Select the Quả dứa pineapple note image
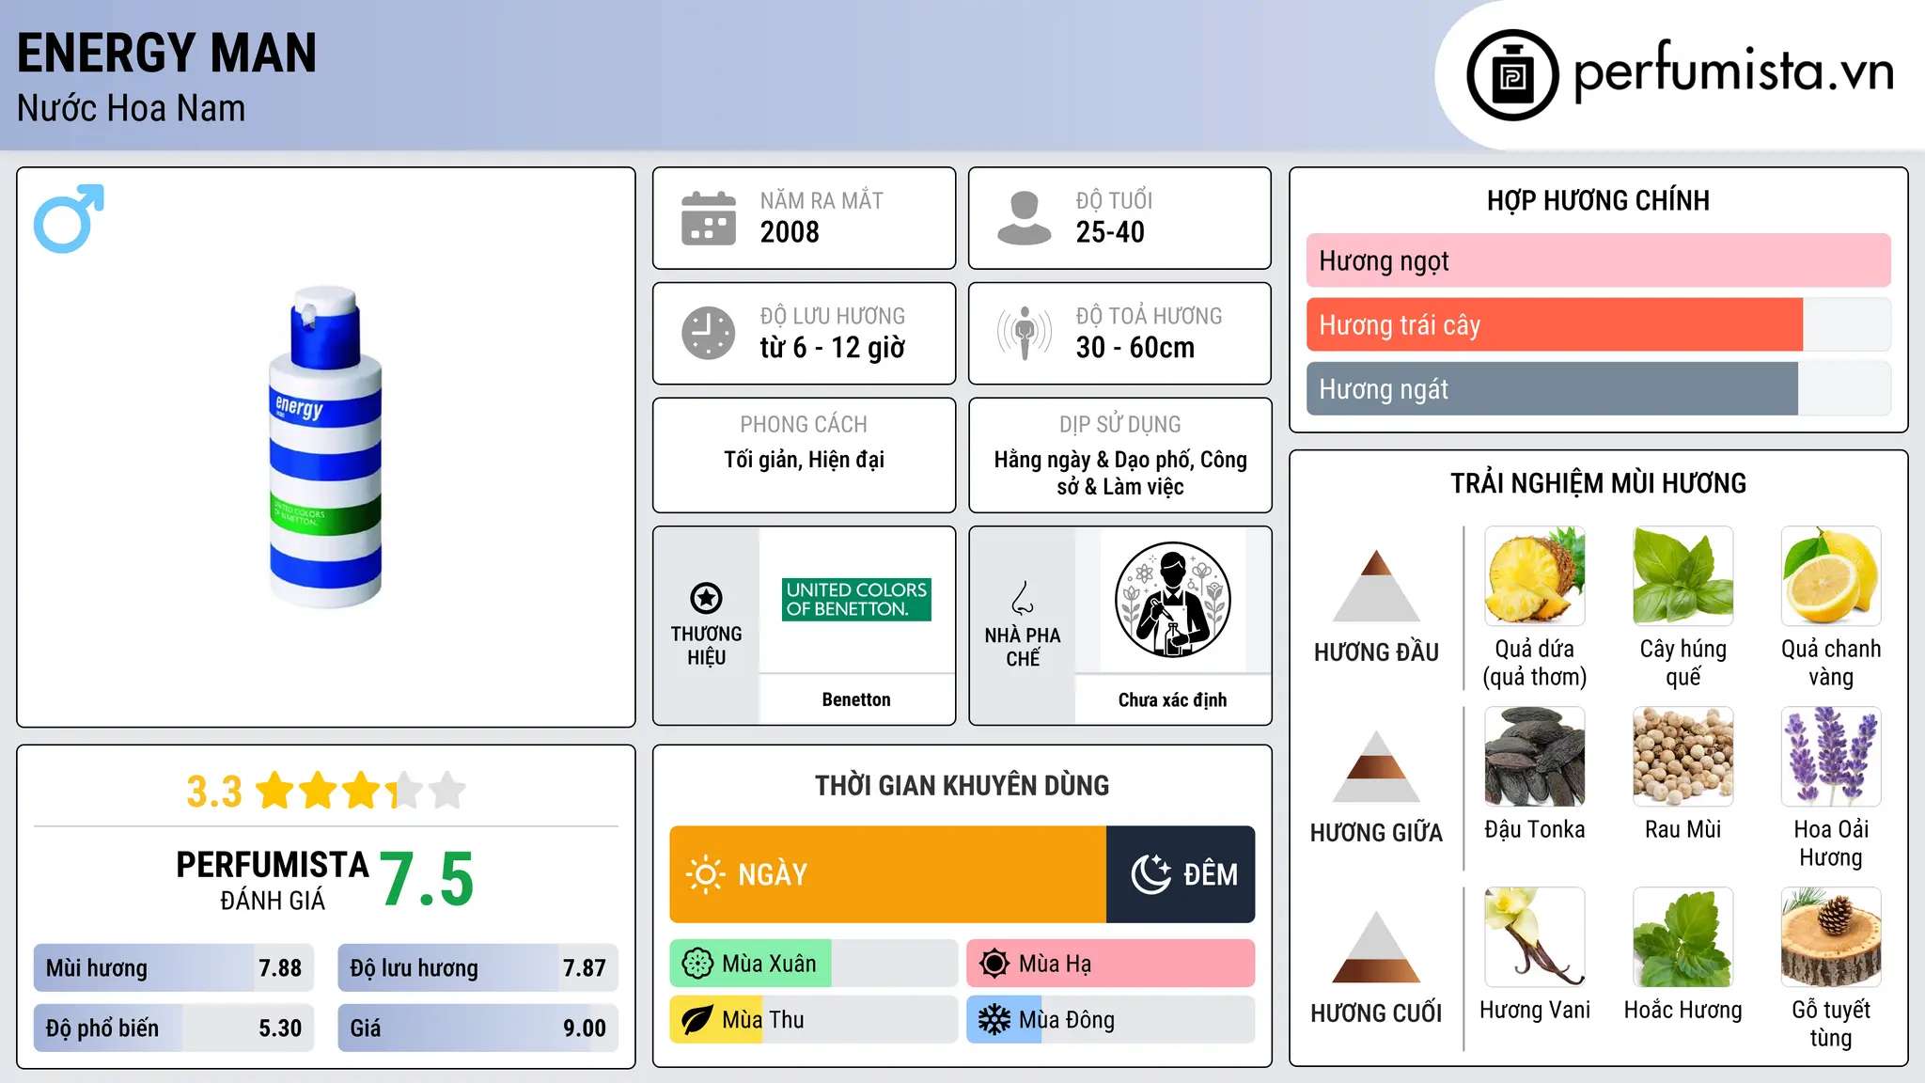The height and width of the screenshot is (1083, 1925). pyautogui.click(x=1535, y=576)
